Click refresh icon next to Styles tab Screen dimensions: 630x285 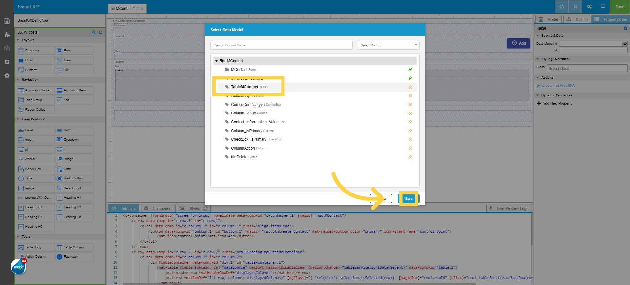(206, 208)
